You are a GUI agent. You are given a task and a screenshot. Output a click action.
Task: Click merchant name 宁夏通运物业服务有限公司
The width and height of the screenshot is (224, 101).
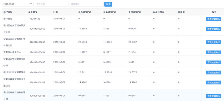click(x=14, y=62)
